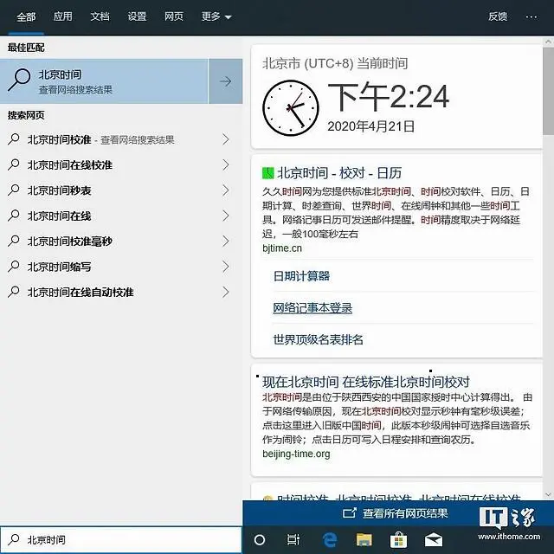Image resolution: width=554 pixels, height=554 pixels.
Task: Open the 北京时间 - 校对 - 日历 result
Action: click(x=339, y=173)
